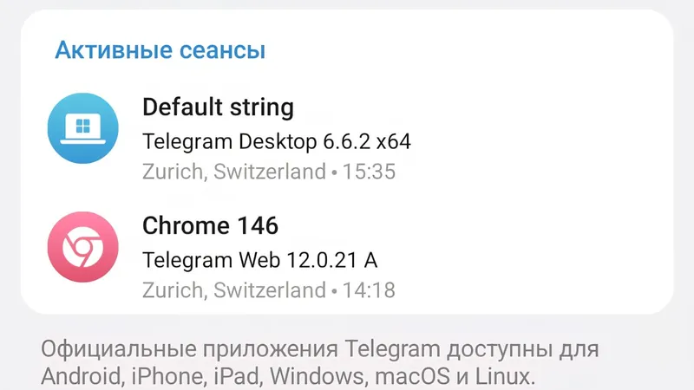
Task: Select the "Telegram Web 12.0.21 A" line
Action: coord(259,259)
